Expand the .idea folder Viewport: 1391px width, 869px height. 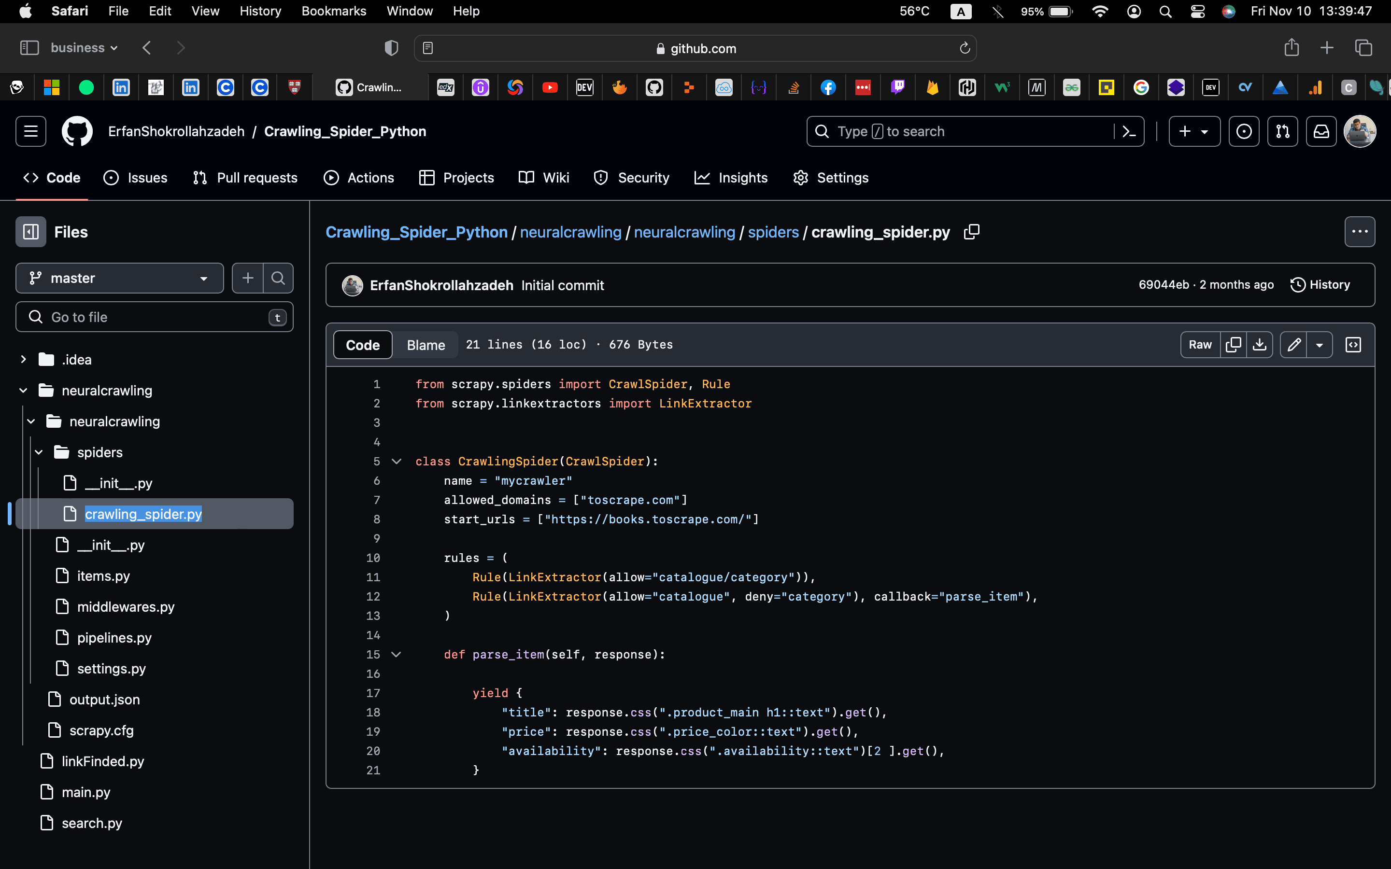pyautogui.click(x=23, y=359)
